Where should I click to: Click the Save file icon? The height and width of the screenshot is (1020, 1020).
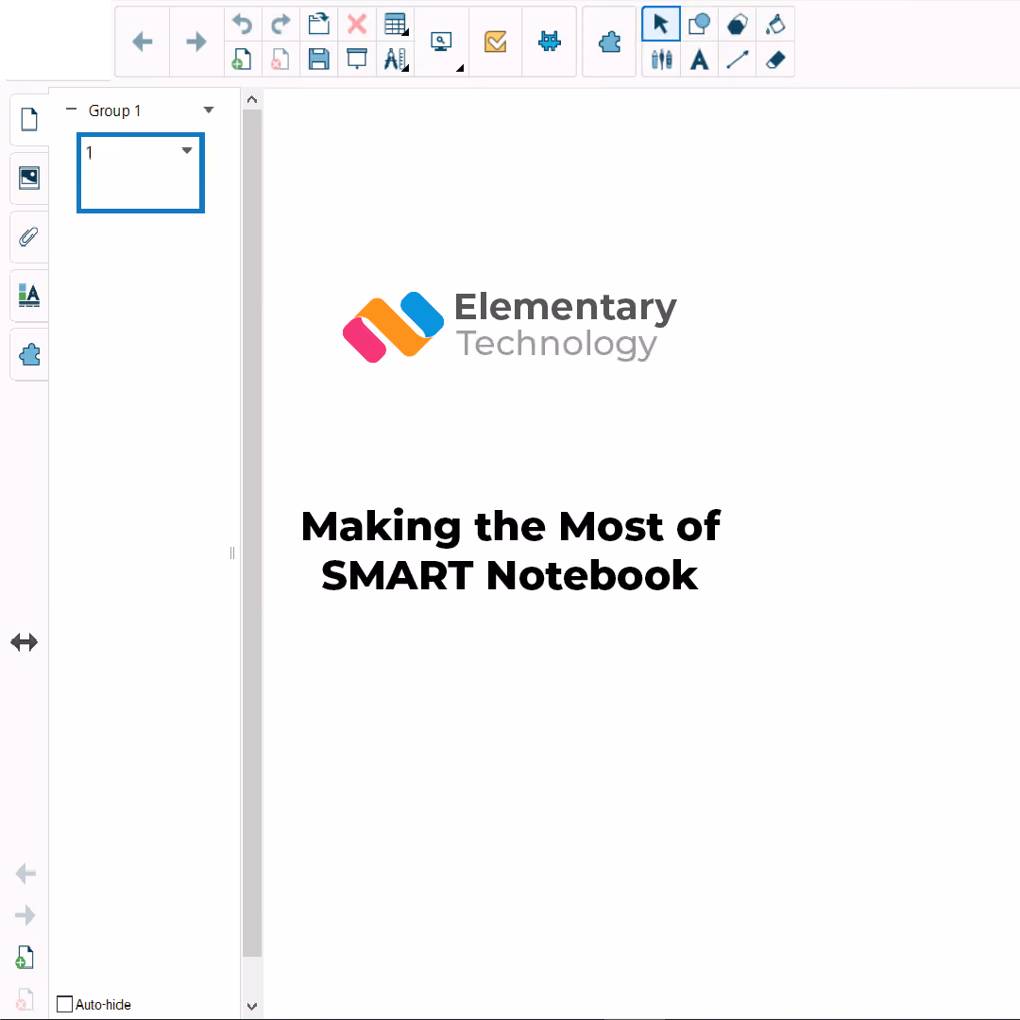(x=319, y=59)
